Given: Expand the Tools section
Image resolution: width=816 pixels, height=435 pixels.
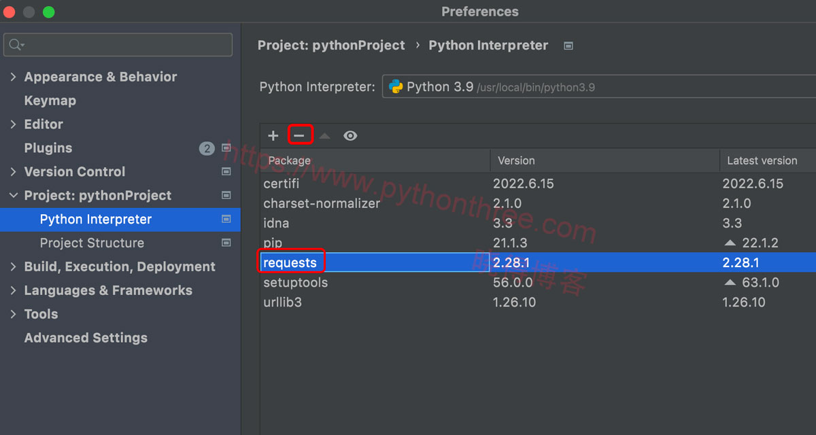Looking at the screenshot, I should click(x=13, y=315).
